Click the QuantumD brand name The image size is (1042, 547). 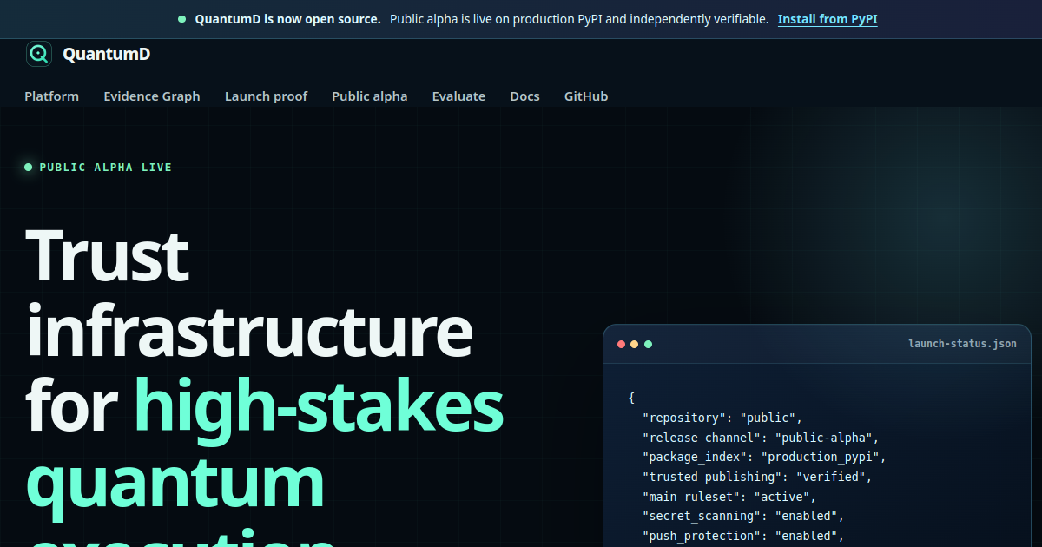pyautogui.click(x=106, y=54)
